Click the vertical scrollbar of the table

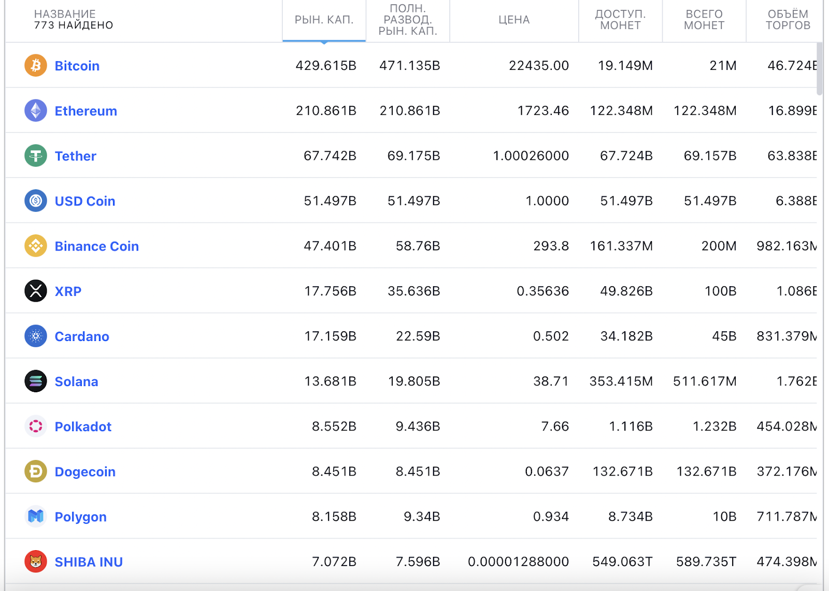click(x=820, y=69)
